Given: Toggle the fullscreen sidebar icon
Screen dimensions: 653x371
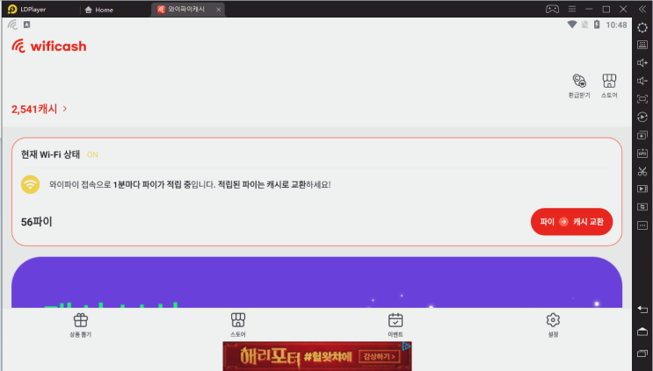Looking at the screenshot, I should (642, 99).
